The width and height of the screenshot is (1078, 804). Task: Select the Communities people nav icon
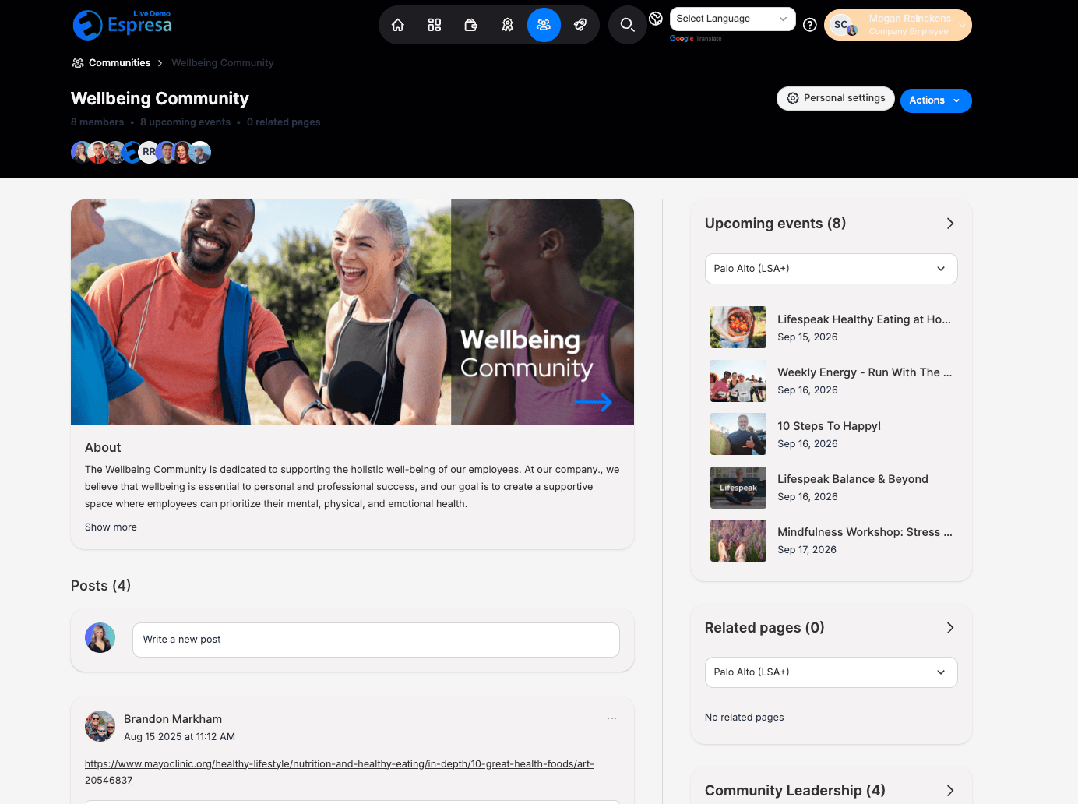(544, 25)
